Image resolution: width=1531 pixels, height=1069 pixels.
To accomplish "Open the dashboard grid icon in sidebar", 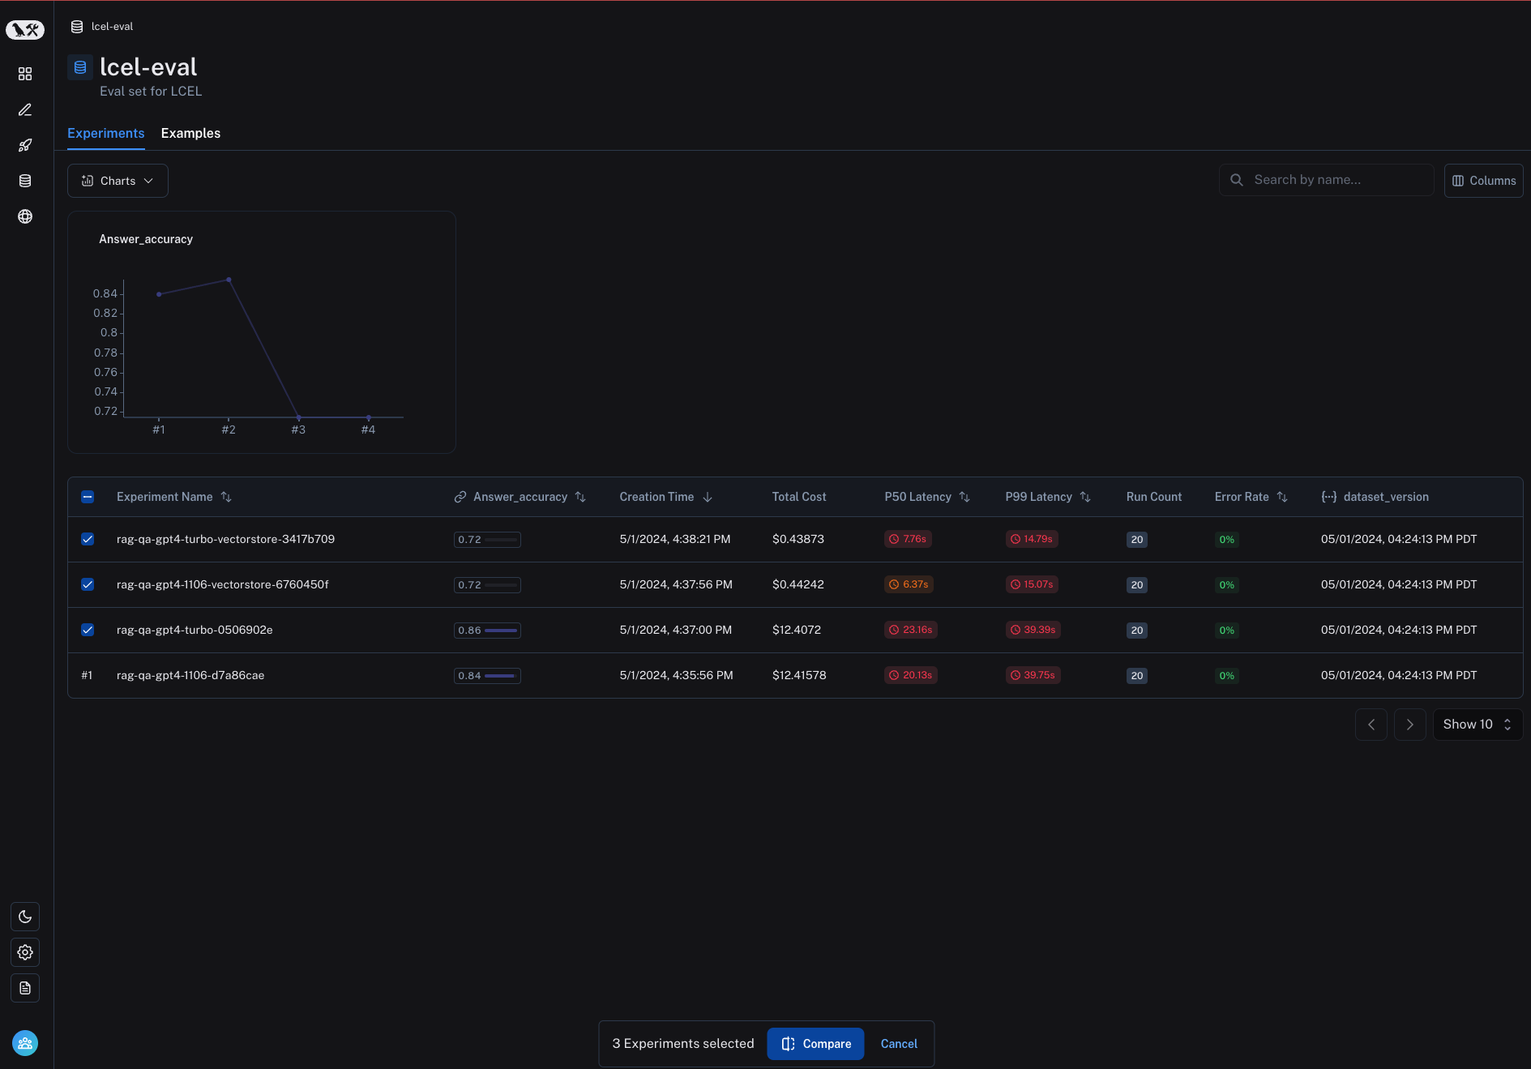I will coord(25,74).
